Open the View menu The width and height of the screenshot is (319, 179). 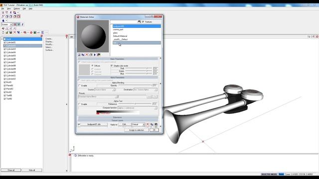coord(9,9)
